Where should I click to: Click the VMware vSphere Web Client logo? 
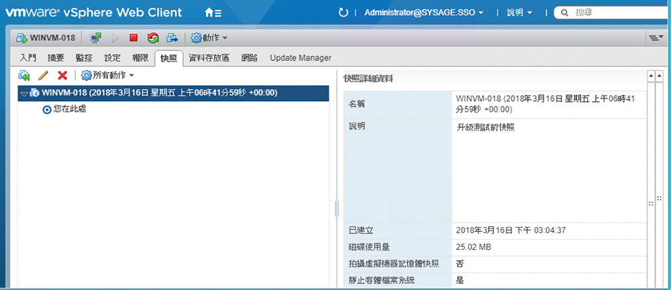(93, 12)
